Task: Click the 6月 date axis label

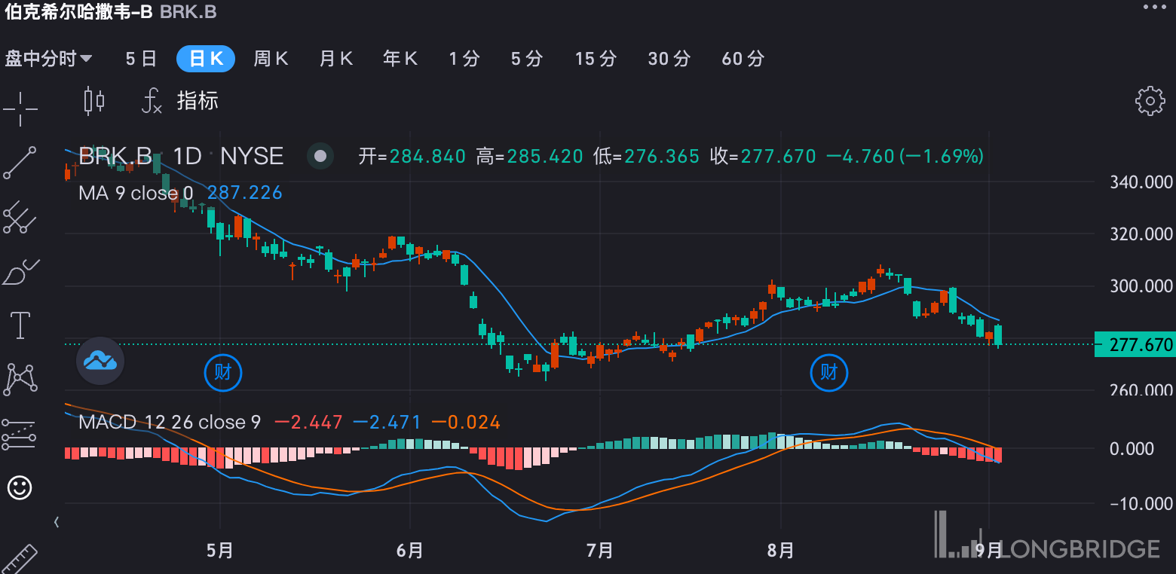Action: (x=409, y=551)
